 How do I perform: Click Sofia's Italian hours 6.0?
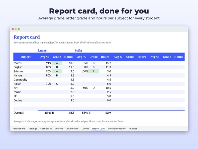click(x=109, y=84)
